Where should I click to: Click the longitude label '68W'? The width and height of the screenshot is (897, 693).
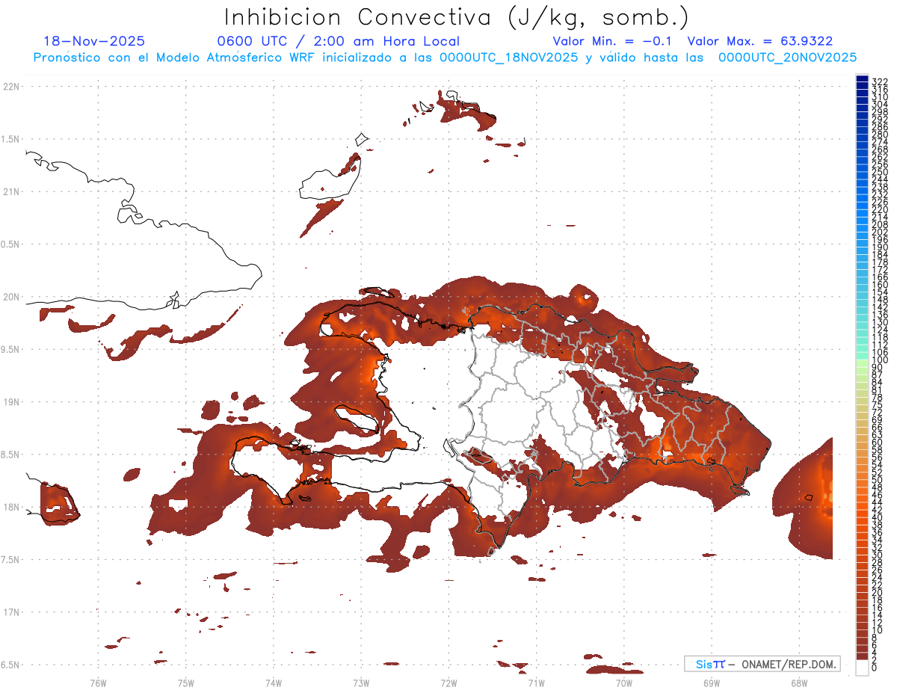point(798,683)
